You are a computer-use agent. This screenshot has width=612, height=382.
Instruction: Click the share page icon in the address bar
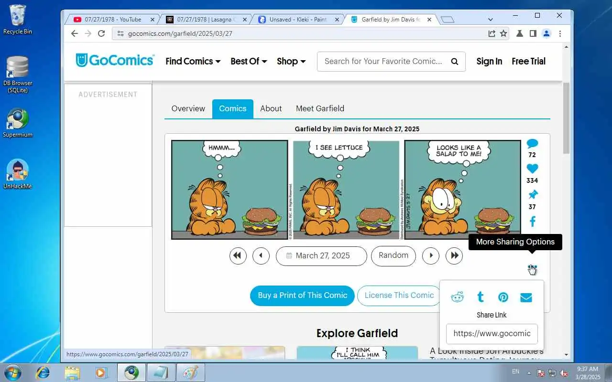click(x=492, y=33)
